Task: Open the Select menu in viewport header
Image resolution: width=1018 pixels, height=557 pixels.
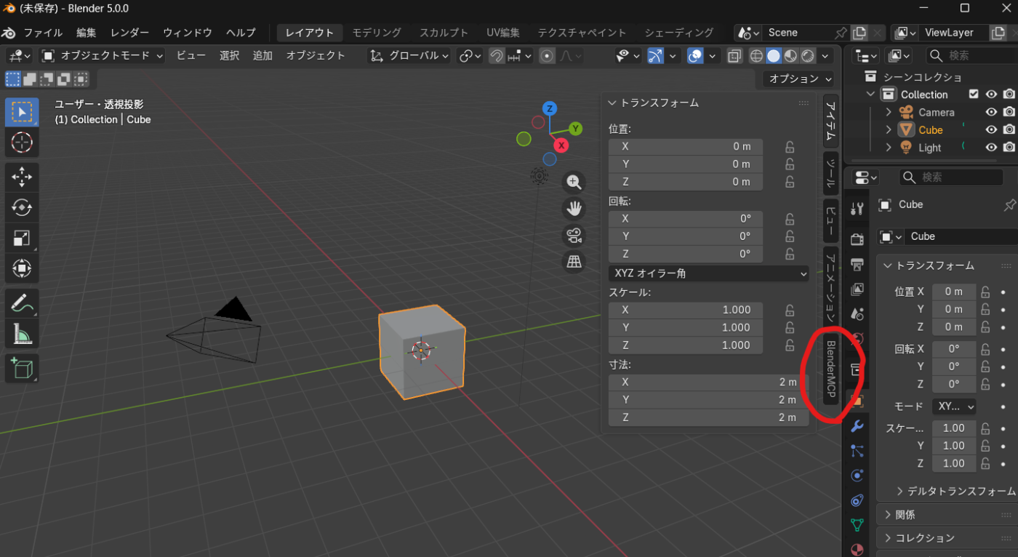Action: (230, 55)
